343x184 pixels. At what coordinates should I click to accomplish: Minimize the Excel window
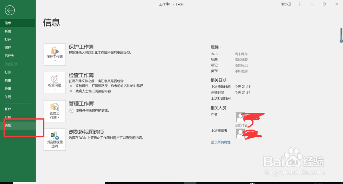coord(312,4)
